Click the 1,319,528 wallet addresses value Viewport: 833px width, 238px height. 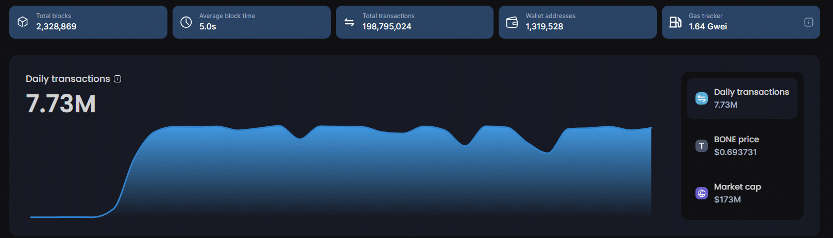tap(545, 27)
